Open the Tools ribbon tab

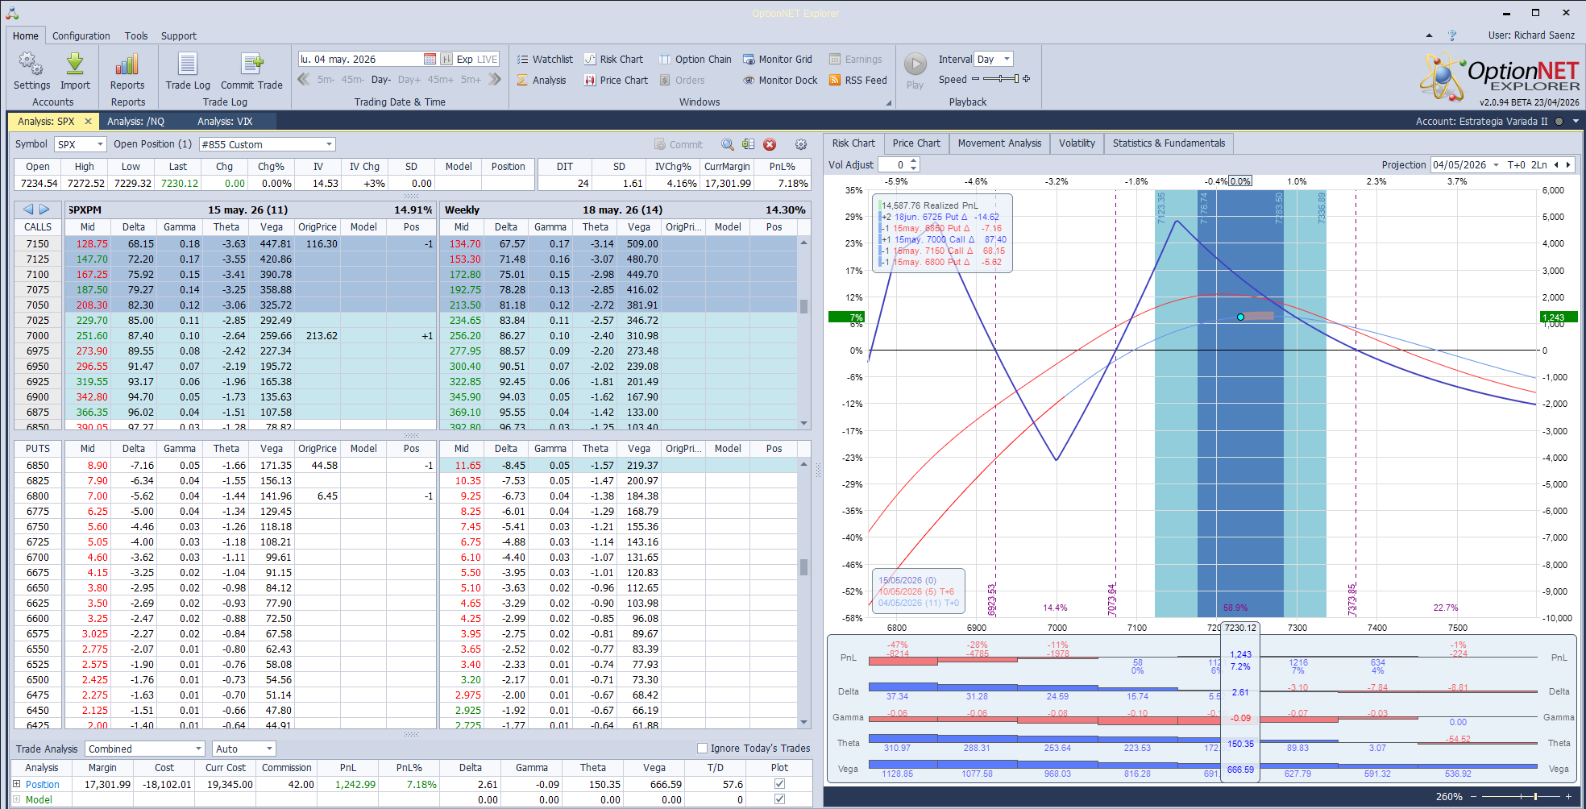point(136,35)
